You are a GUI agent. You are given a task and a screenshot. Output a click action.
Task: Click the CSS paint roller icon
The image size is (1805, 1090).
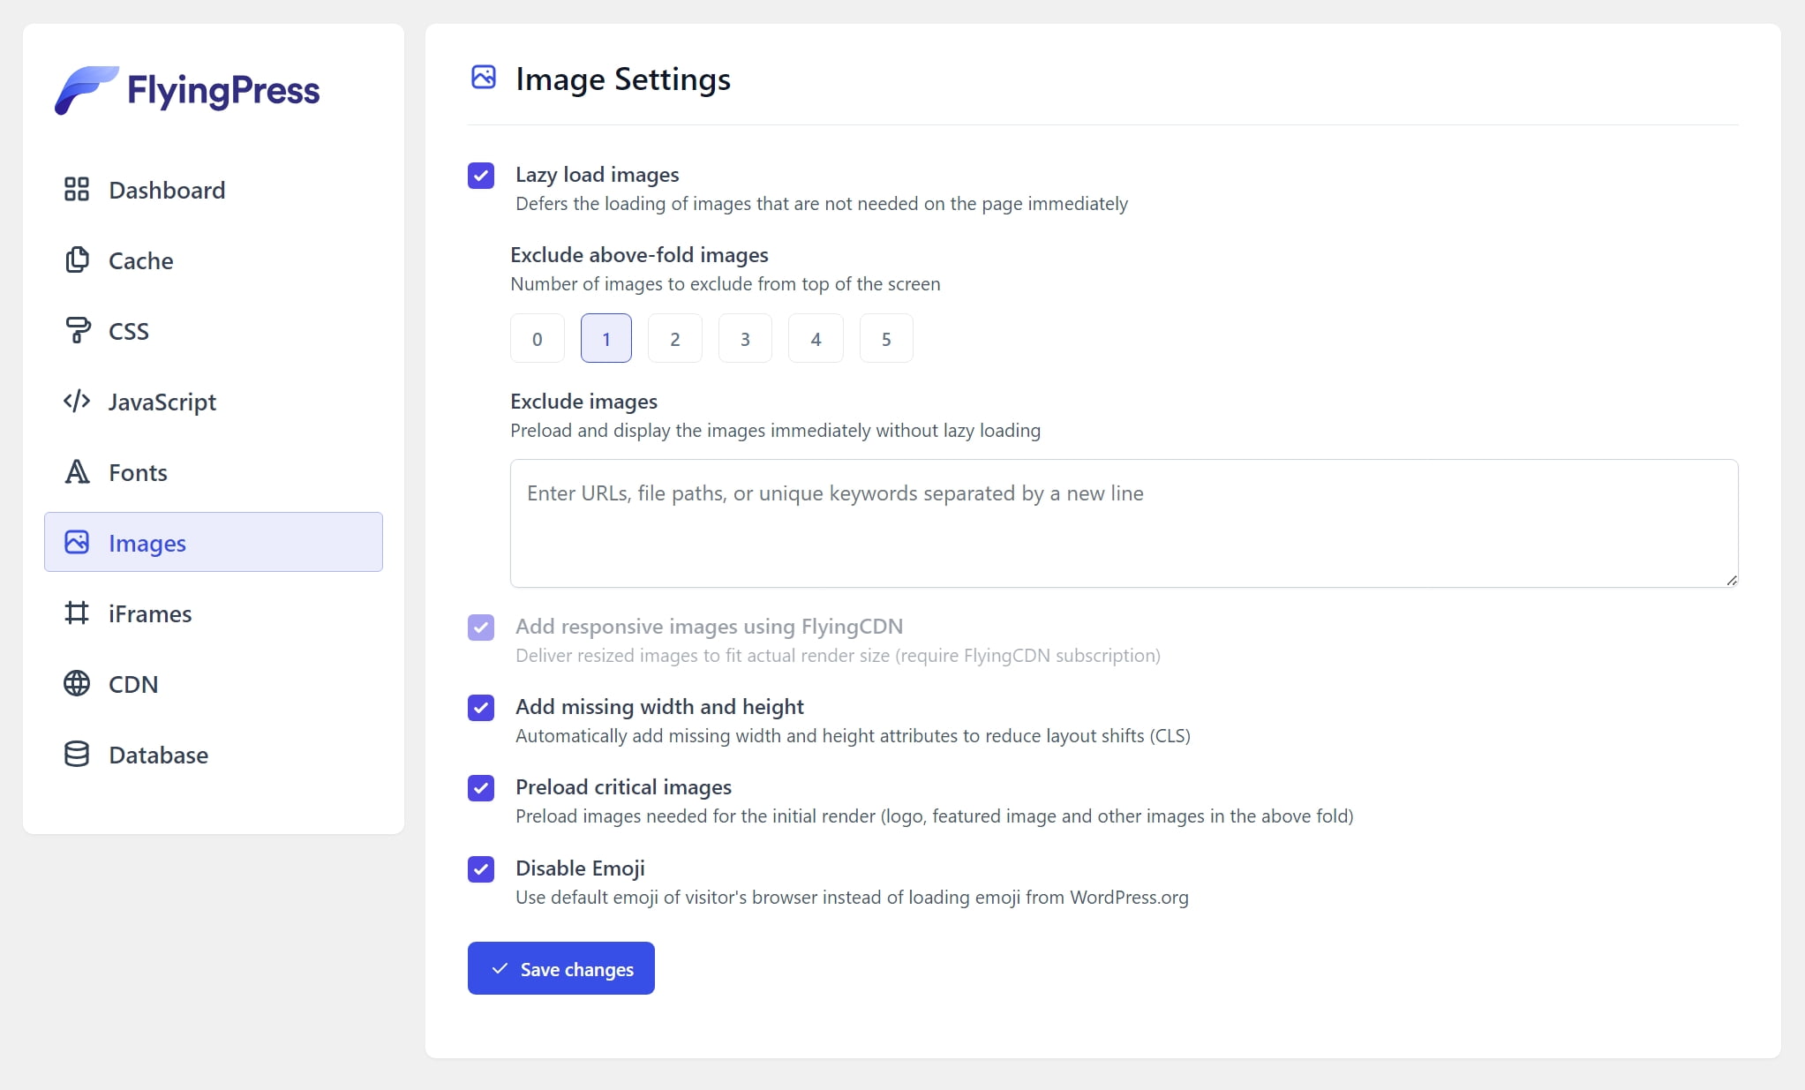[x=77, y=330]
